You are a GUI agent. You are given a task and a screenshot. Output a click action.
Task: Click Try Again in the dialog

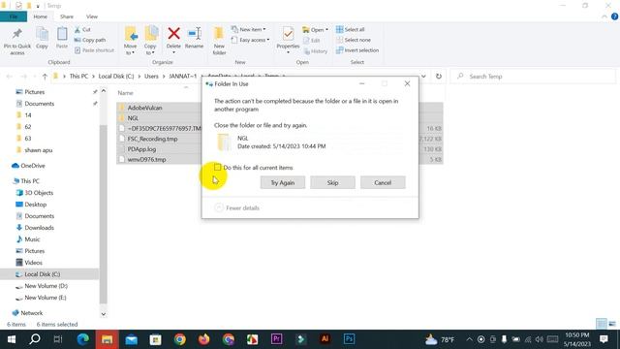click(283, 183)
